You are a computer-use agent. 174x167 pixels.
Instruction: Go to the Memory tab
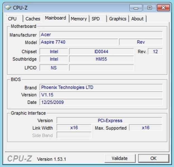(x=79, y=19)
